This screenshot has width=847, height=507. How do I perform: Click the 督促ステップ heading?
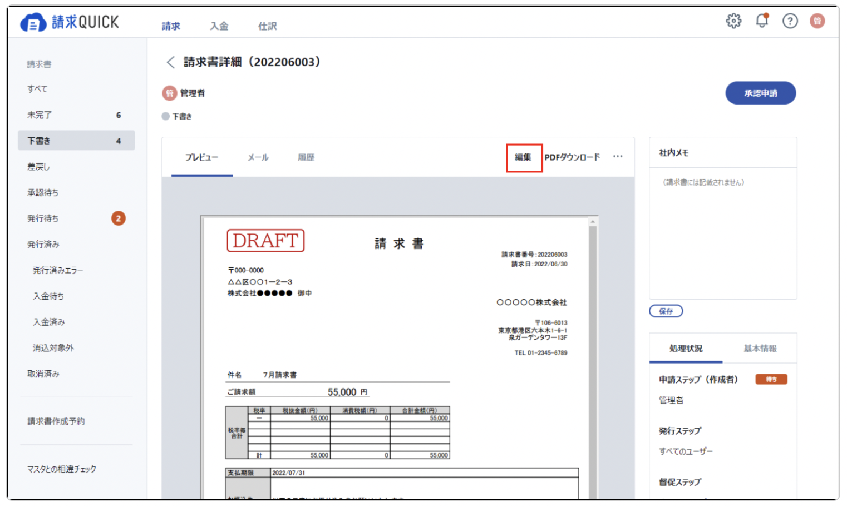pos(680,482)
